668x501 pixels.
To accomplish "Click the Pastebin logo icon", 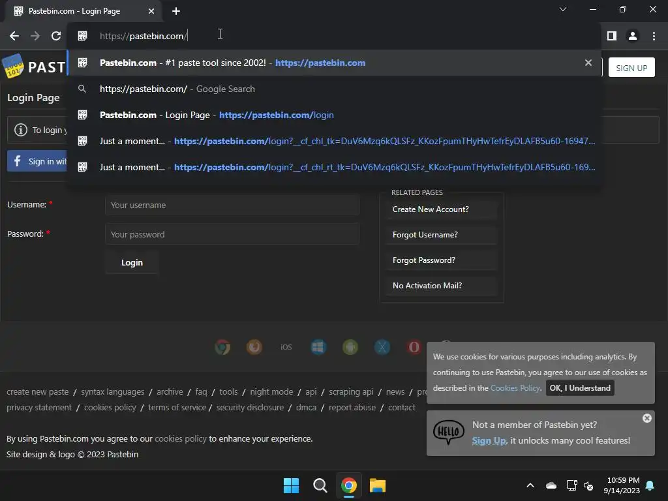I will pos(13,66).
